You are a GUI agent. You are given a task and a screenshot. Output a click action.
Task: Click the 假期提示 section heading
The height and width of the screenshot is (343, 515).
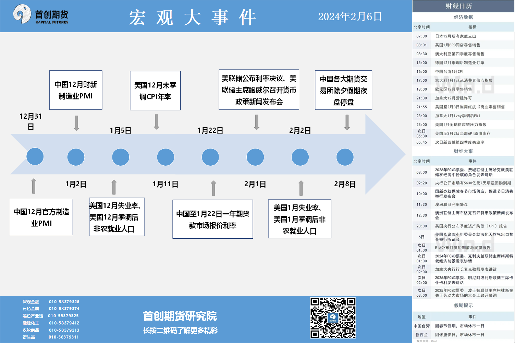(x=463, y=305)
